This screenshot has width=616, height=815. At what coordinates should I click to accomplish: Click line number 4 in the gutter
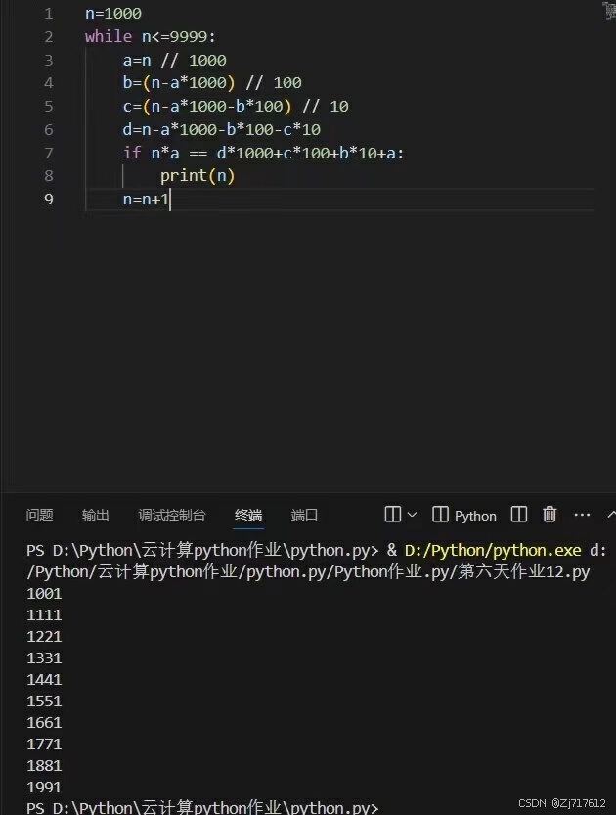click(49, 83)
